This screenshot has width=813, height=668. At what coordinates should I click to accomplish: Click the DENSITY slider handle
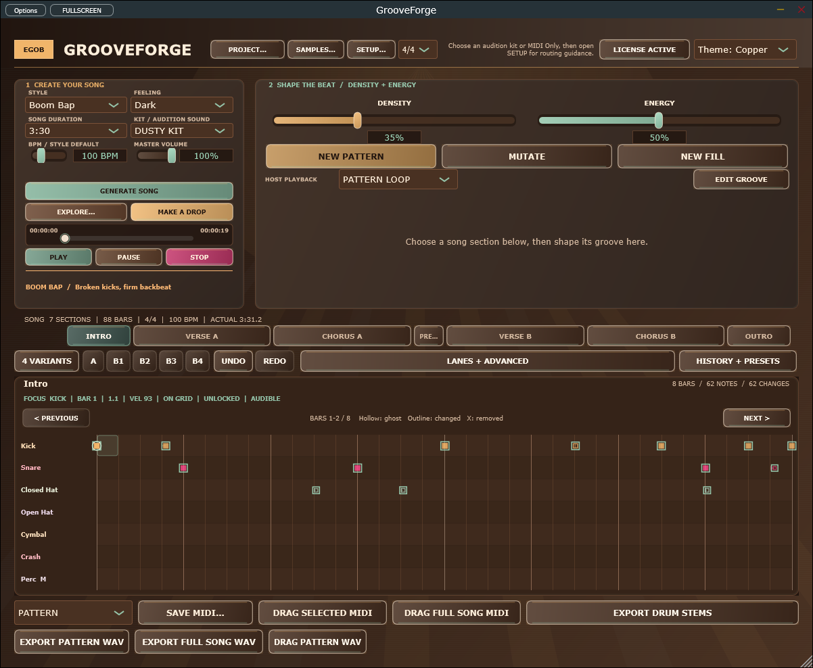click(357, 120)
